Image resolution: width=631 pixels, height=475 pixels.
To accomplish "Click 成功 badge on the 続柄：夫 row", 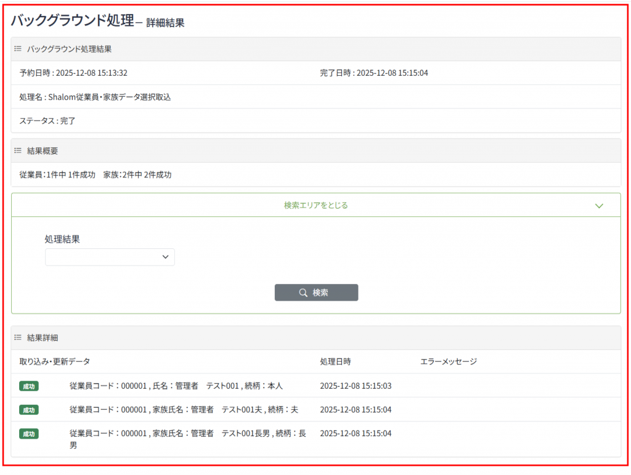I will click(x=29, y=410).
